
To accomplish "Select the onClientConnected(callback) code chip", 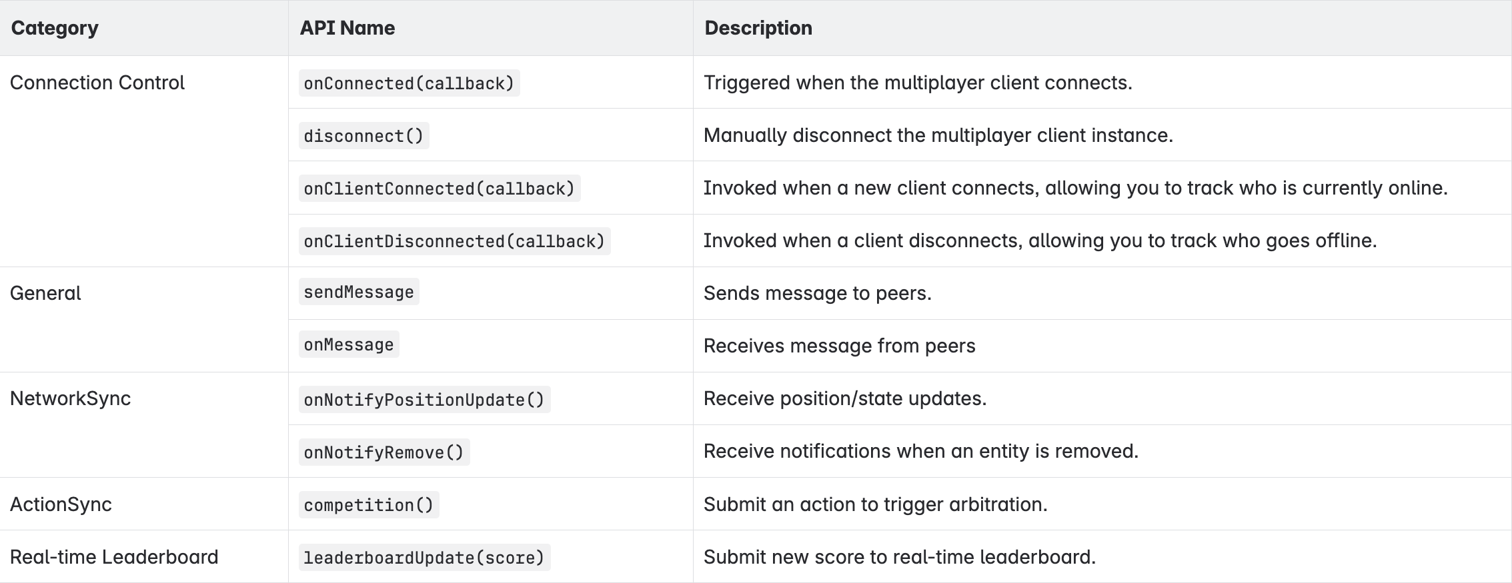I will 439,189.
